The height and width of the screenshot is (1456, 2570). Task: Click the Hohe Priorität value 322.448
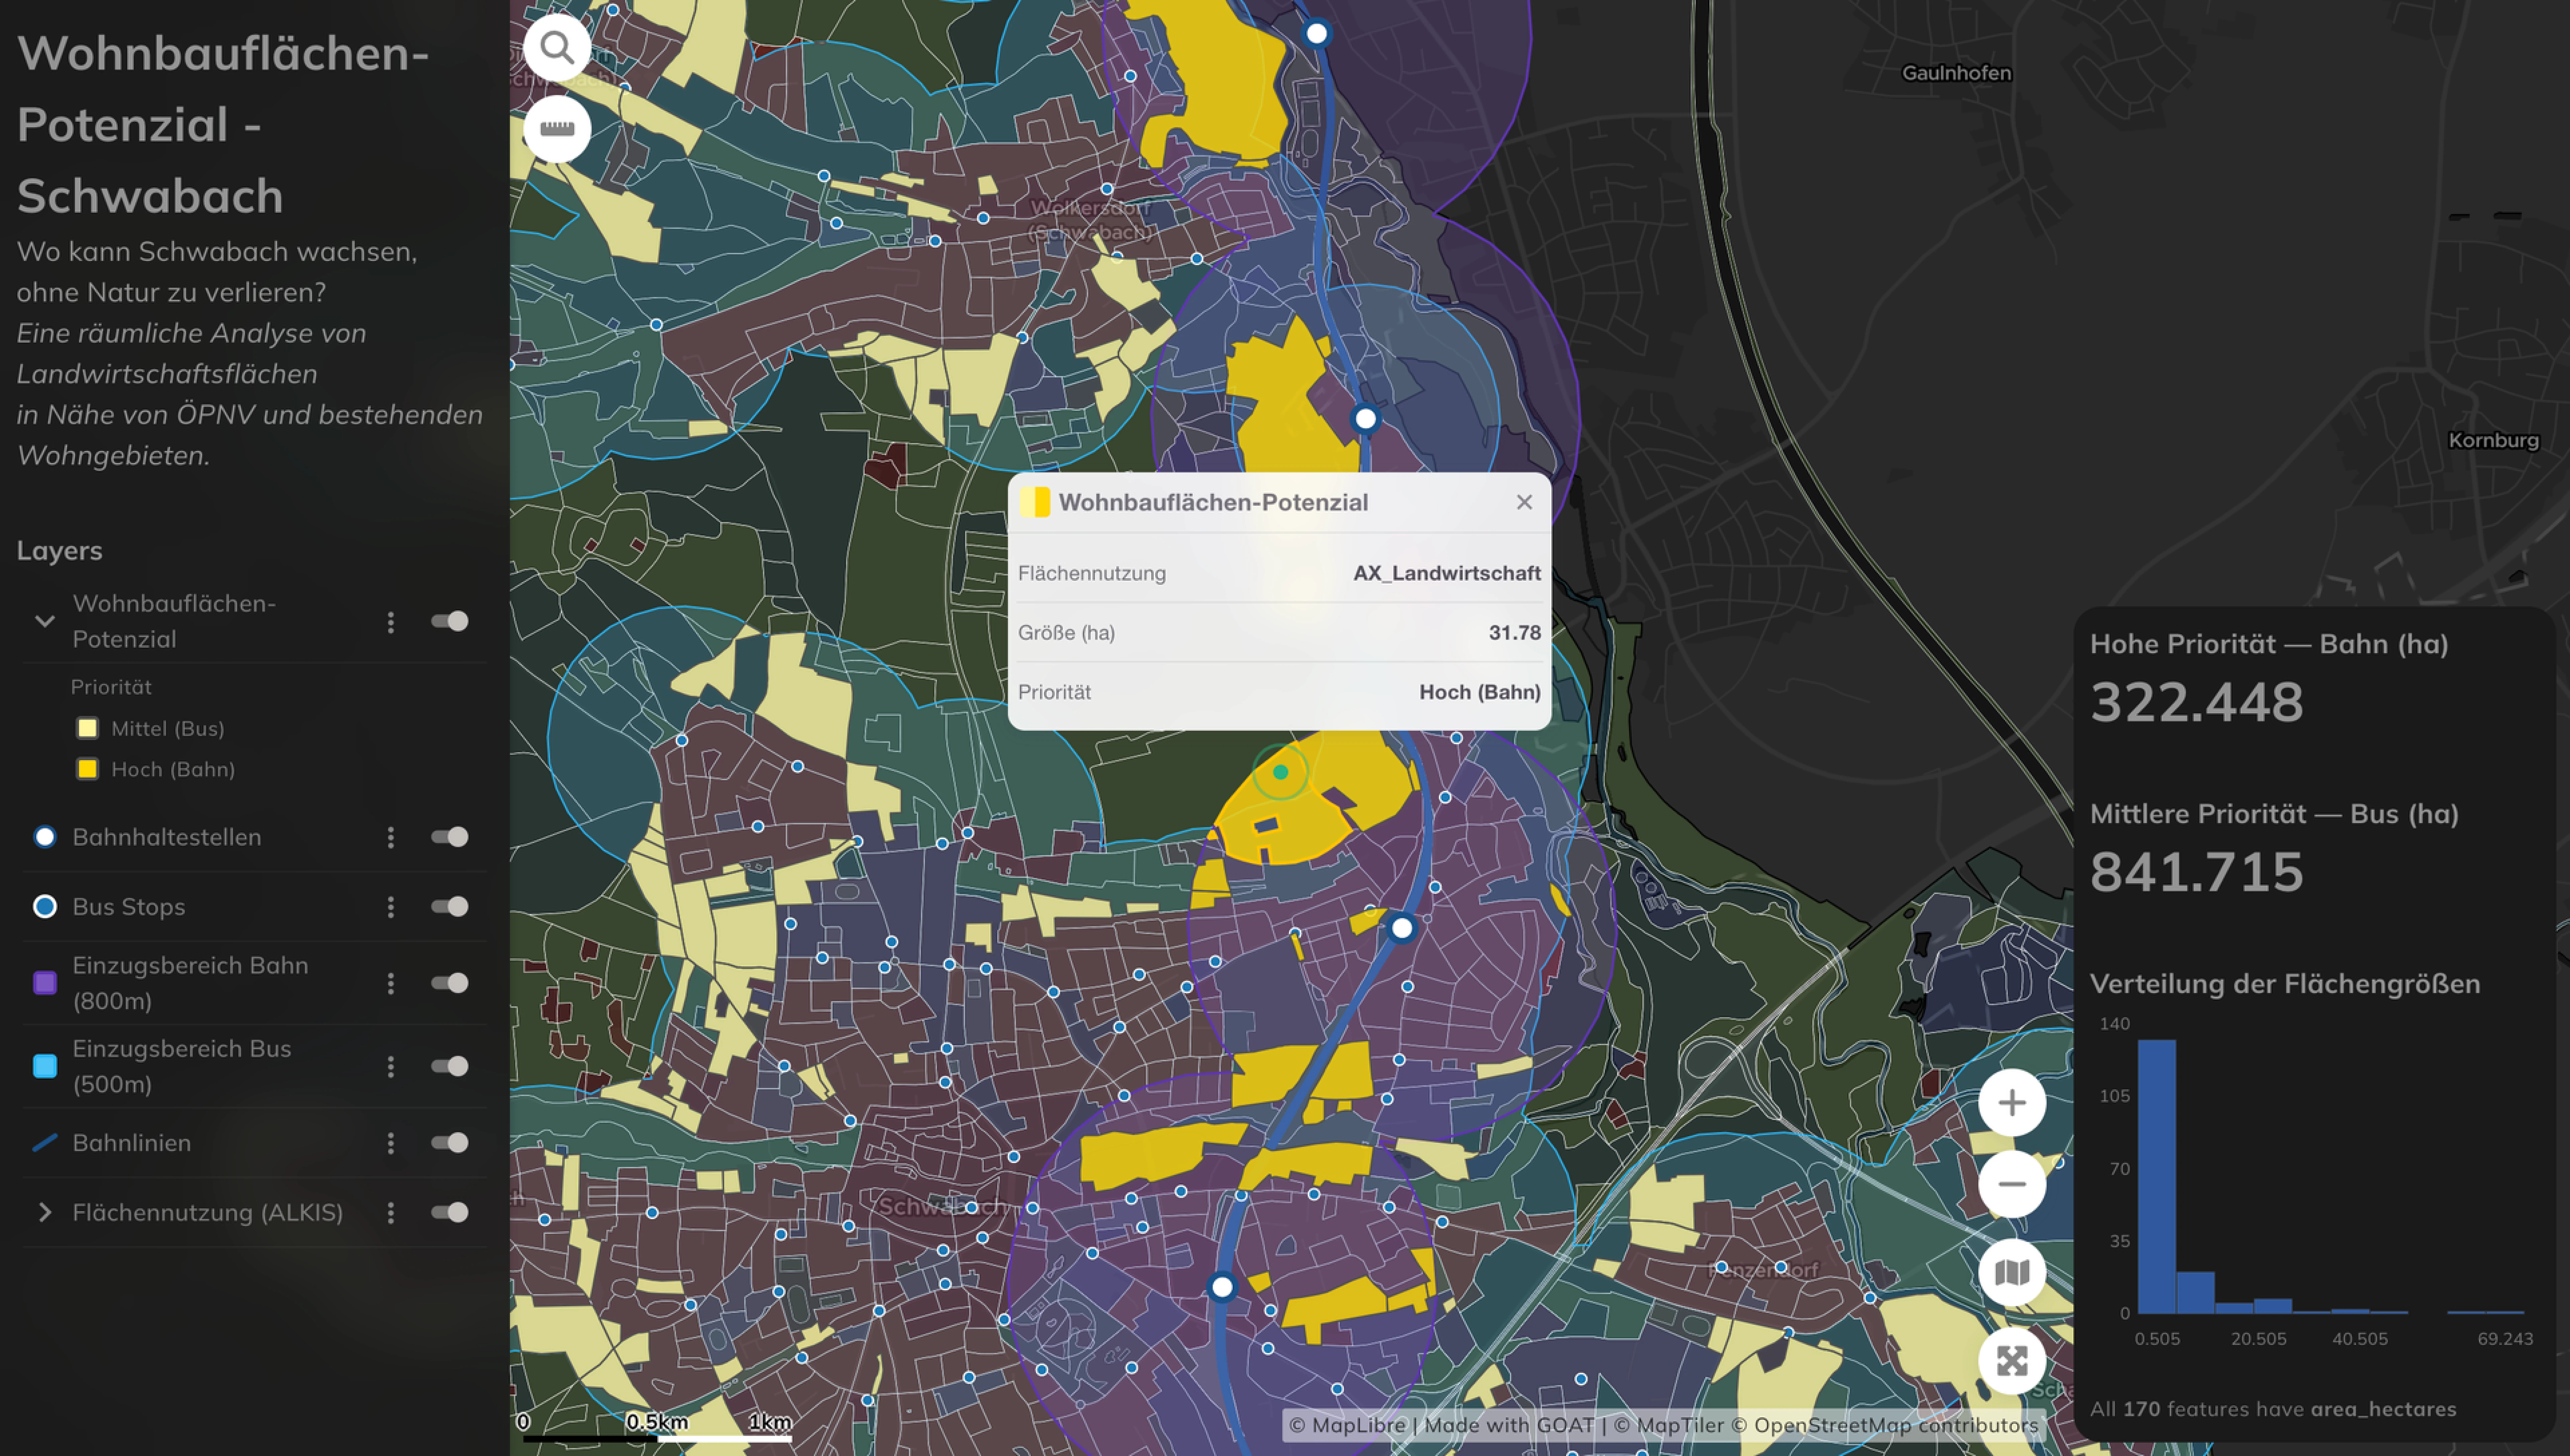tap(2197, 702)
